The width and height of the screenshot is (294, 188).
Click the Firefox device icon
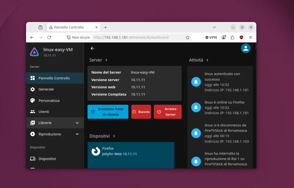96,151
